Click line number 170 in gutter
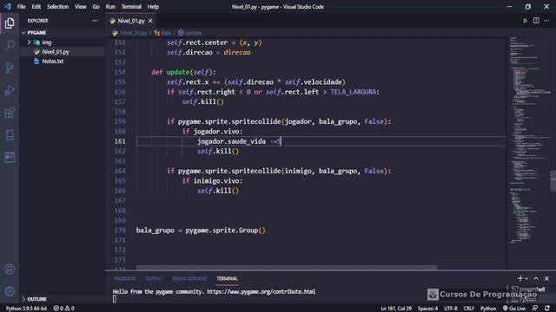 tap(120, 231)
